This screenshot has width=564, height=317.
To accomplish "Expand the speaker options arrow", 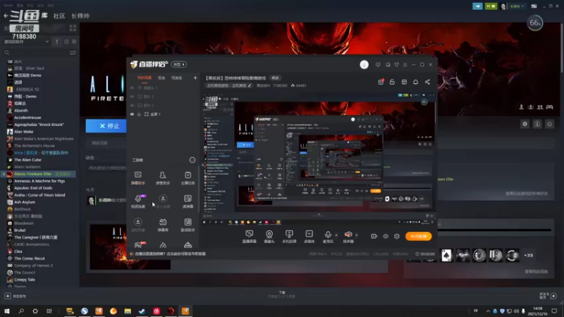I will (x=357, y=235).
